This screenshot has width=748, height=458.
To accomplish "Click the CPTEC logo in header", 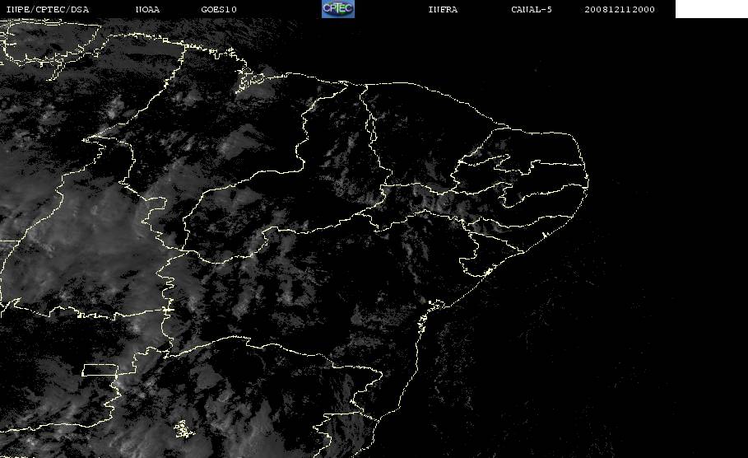I will [x=338, y=9].
